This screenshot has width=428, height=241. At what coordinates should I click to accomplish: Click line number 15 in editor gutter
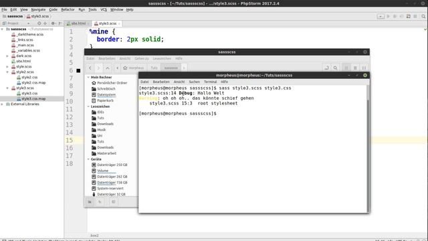[x=70, y=140]
